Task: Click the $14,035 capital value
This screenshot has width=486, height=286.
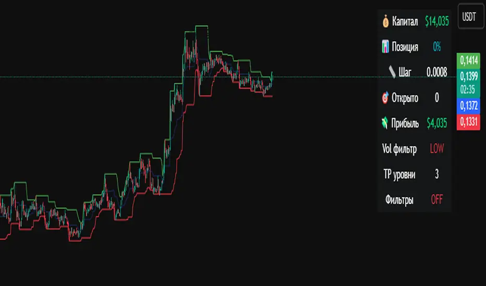Action: (436, 21)
